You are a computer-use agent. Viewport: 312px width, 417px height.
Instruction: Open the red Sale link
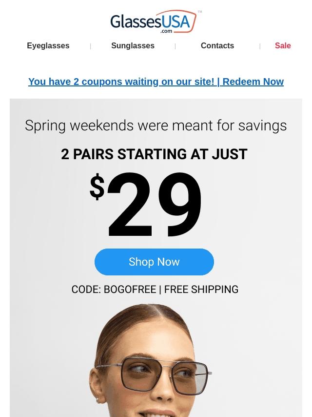283,46
